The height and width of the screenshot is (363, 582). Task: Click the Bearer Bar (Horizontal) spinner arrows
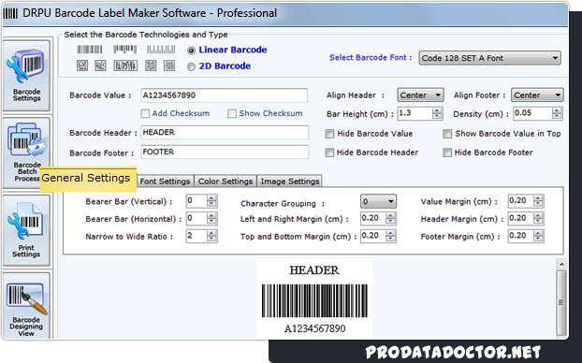pos(211,219)
